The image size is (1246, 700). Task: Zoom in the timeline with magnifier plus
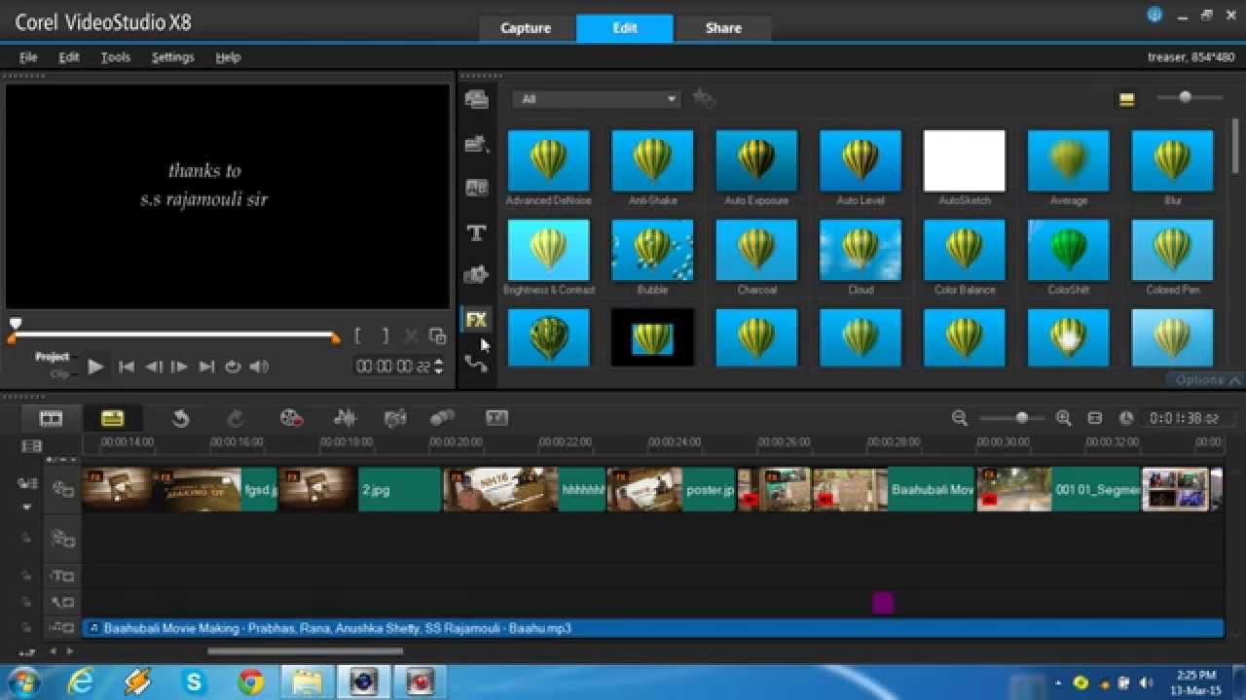(1063, 418)
